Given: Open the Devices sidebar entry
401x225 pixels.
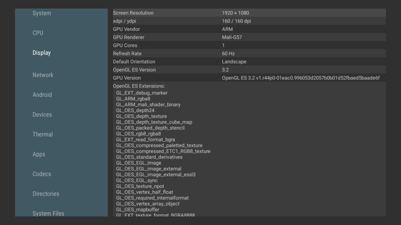Looking at the screenshot, I should (42, 115).
